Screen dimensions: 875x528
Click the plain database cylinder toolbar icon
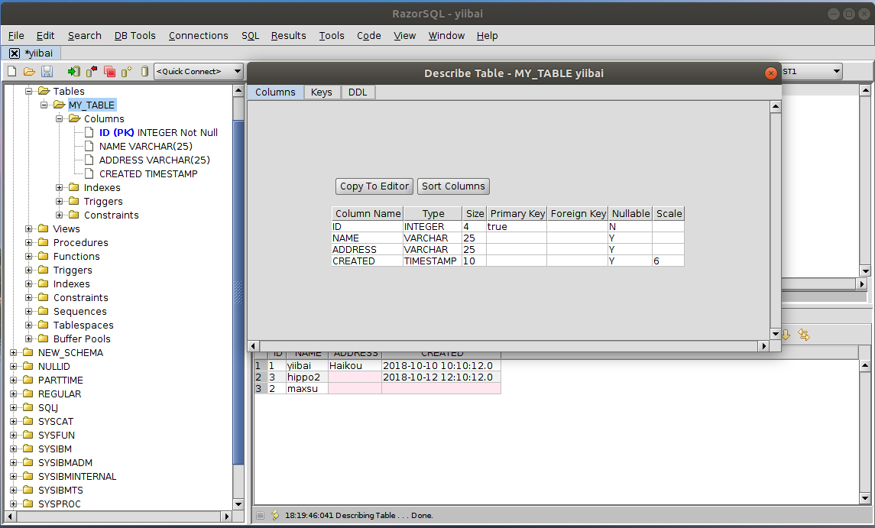point(144,71)
